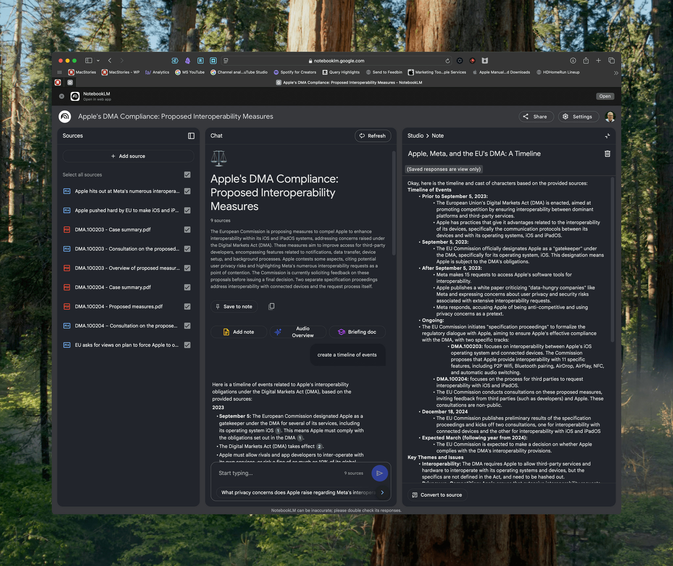Send the chat message with the arrow button
This screenshot has height=566, width=673.
(380, 473)
